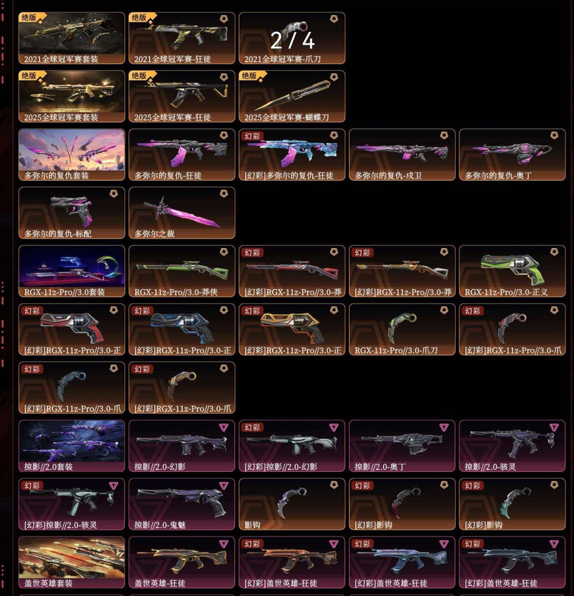Click the tier icon on 2025全球冠军赛-蝴蝶刀 card

click(x=334, y=77)
